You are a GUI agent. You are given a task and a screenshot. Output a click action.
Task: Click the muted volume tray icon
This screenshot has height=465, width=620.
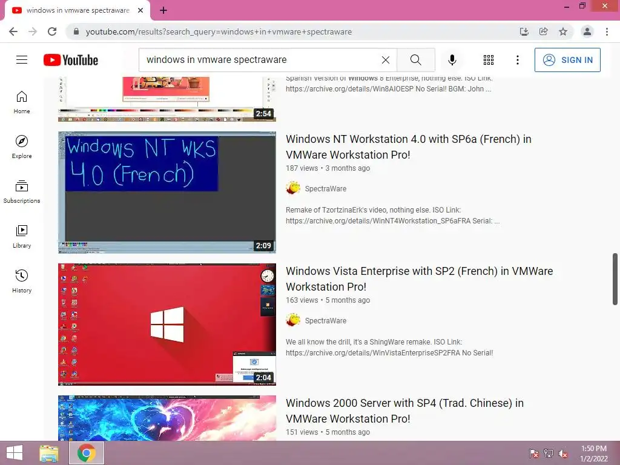[563, 453]
